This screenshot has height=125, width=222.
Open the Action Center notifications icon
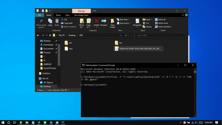click(x=217, y=122)
